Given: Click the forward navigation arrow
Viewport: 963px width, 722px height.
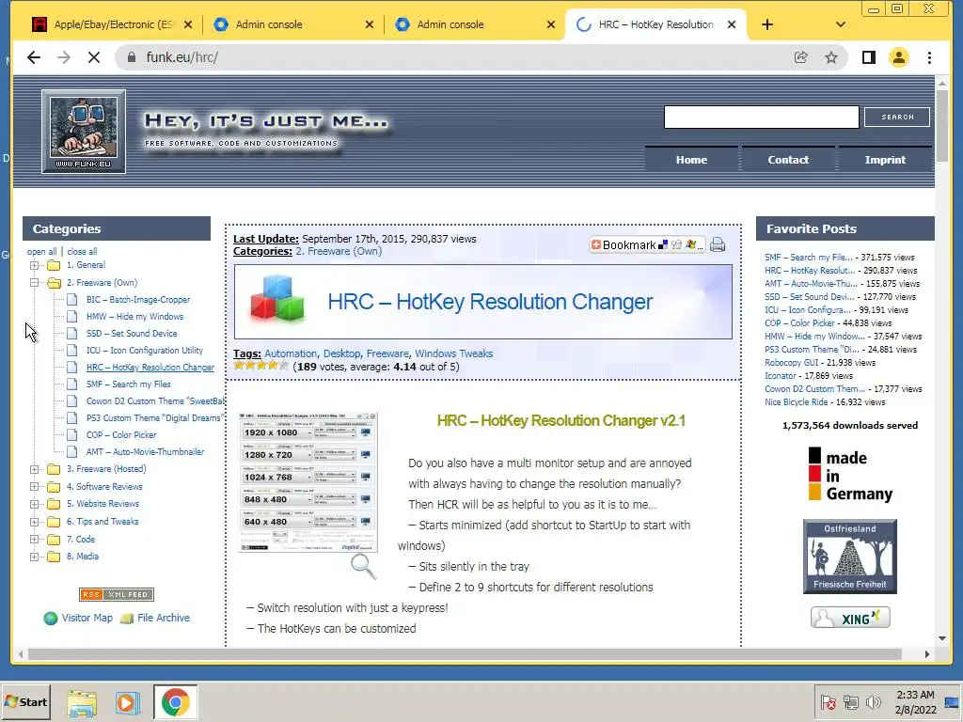Looking at the screenshot, I should (x=64, y=57).
